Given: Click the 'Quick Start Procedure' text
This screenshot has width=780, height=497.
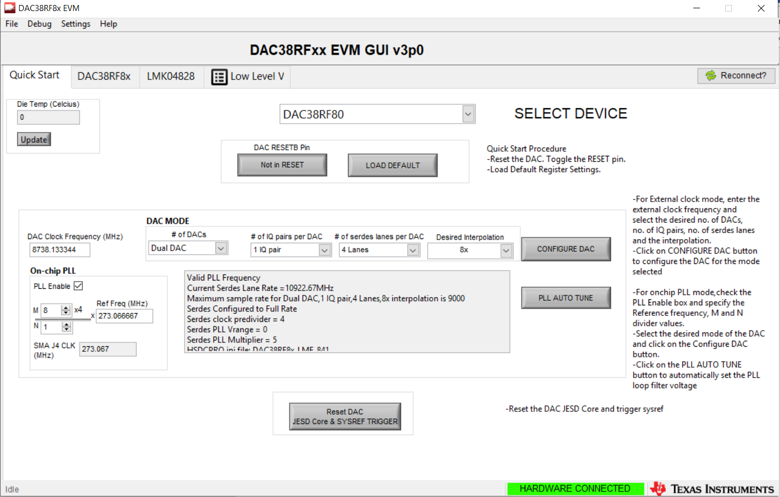Looking at the screenshot, I should (x=526, y=149).
